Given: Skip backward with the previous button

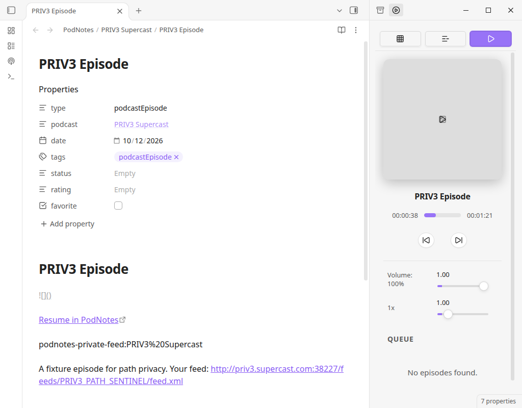Looking at the screenshot, I should pos(426,240).
